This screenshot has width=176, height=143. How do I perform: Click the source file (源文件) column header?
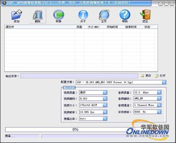(x=40, y=27)
